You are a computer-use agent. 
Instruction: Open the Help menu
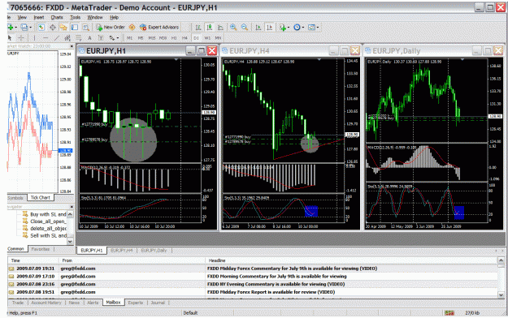[114, 18]
